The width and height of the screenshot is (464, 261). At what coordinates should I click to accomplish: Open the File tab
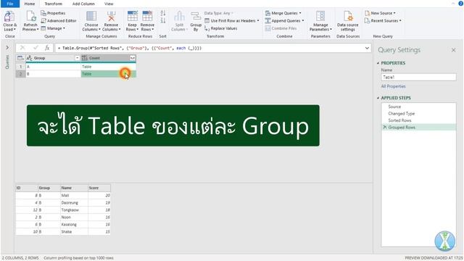coord(10,4)
